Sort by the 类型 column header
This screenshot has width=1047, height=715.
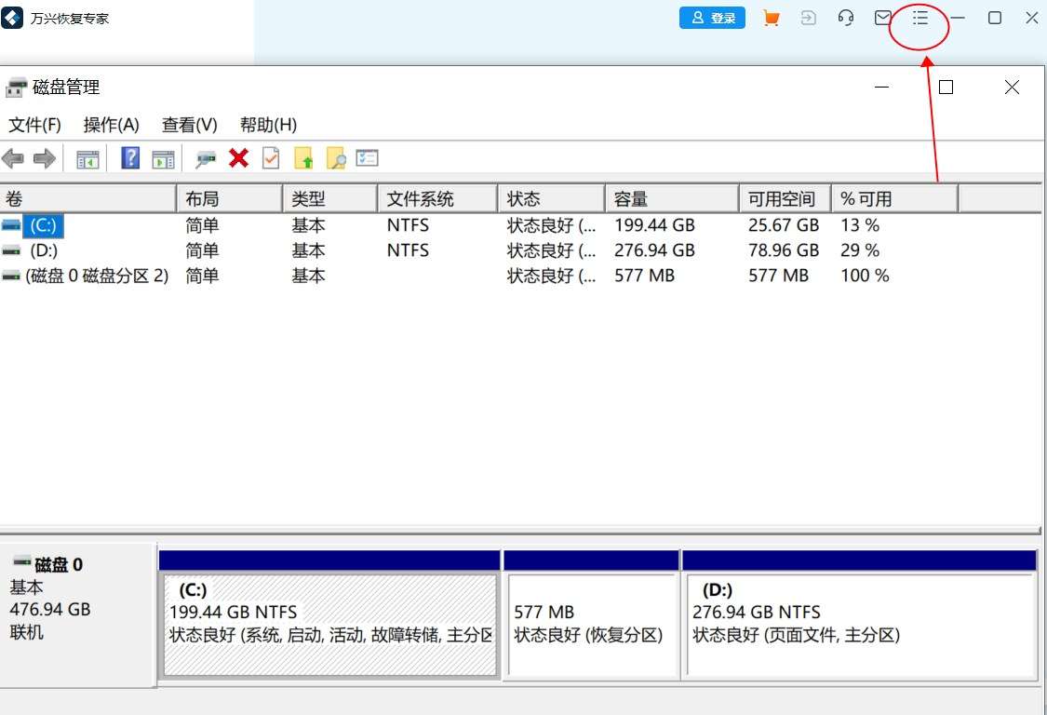click(x=330, y=199)
